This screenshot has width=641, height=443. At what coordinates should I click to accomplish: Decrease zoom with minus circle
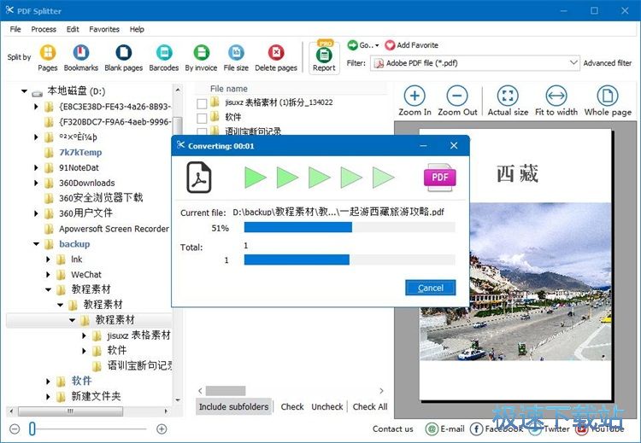[x=15, y=428]
